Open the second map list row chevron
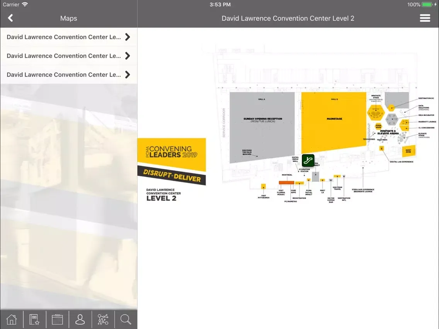The image size is (439, 329). point(128,56)
